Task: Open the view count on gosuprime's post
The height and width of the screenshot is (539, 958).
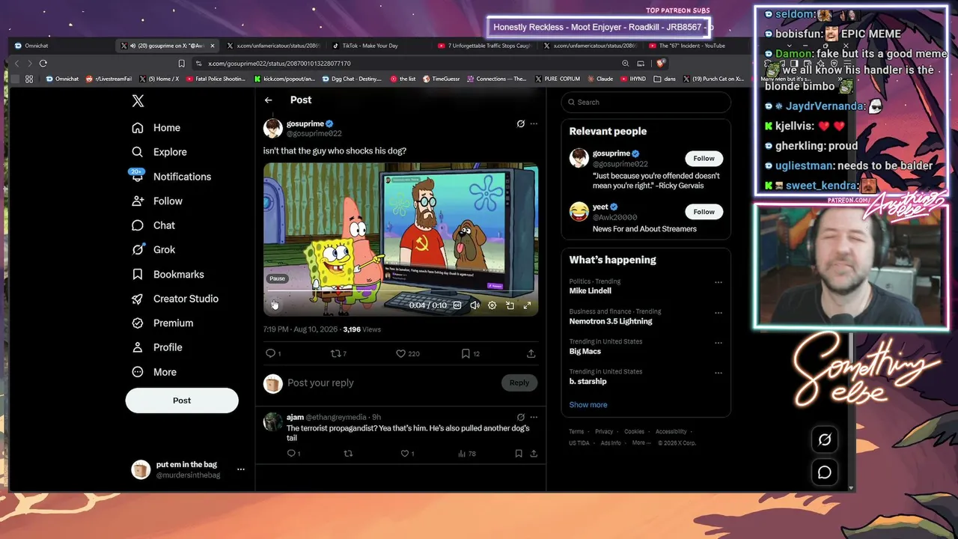Action: pos(362,329)
